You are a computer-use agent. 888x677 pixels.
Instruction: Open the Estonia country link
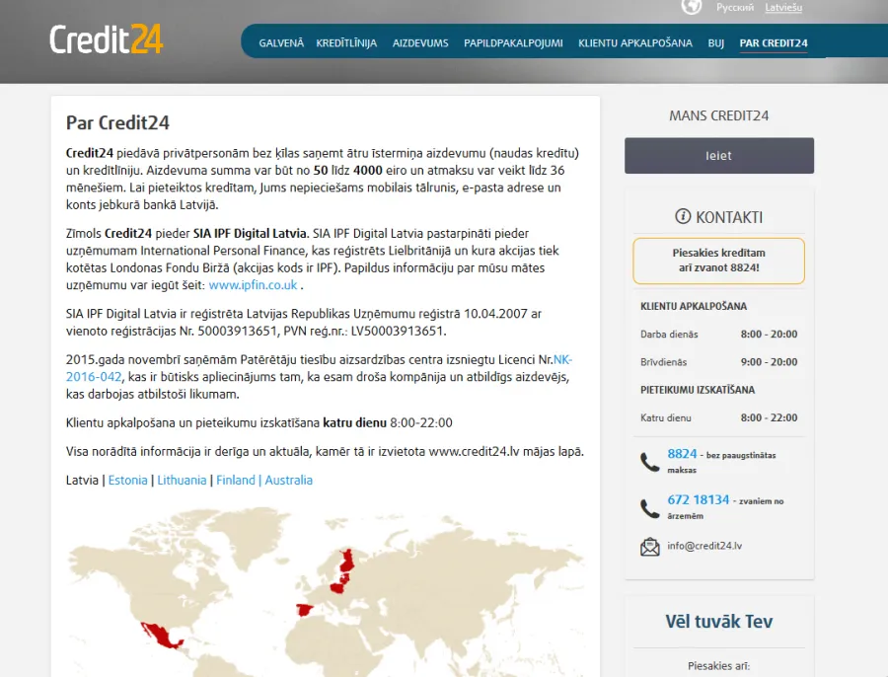click(x=128, y=480)
